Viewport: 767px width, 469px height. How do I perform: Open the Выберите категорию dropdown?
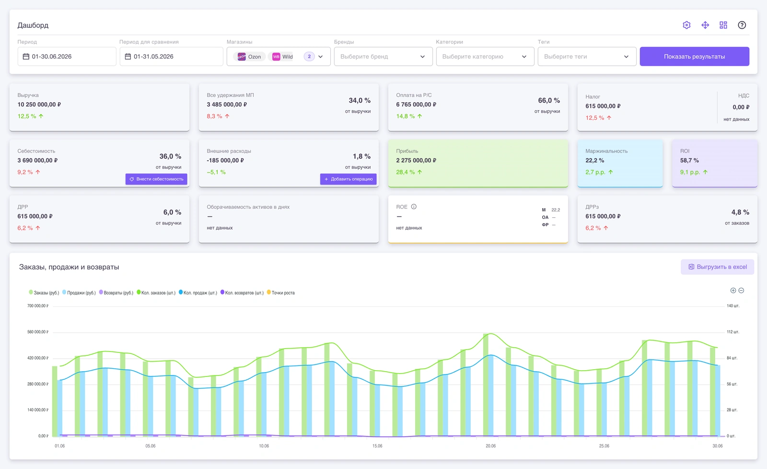point(485,57)
